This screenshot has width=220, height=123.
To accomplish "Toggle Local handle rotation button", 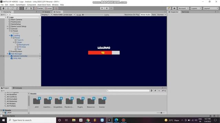I will coord(48,8).
